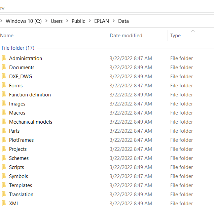The height and width of the screenshot is (214, 214).
Task: Select the Function definition folder name
Action: pos(30,95)
